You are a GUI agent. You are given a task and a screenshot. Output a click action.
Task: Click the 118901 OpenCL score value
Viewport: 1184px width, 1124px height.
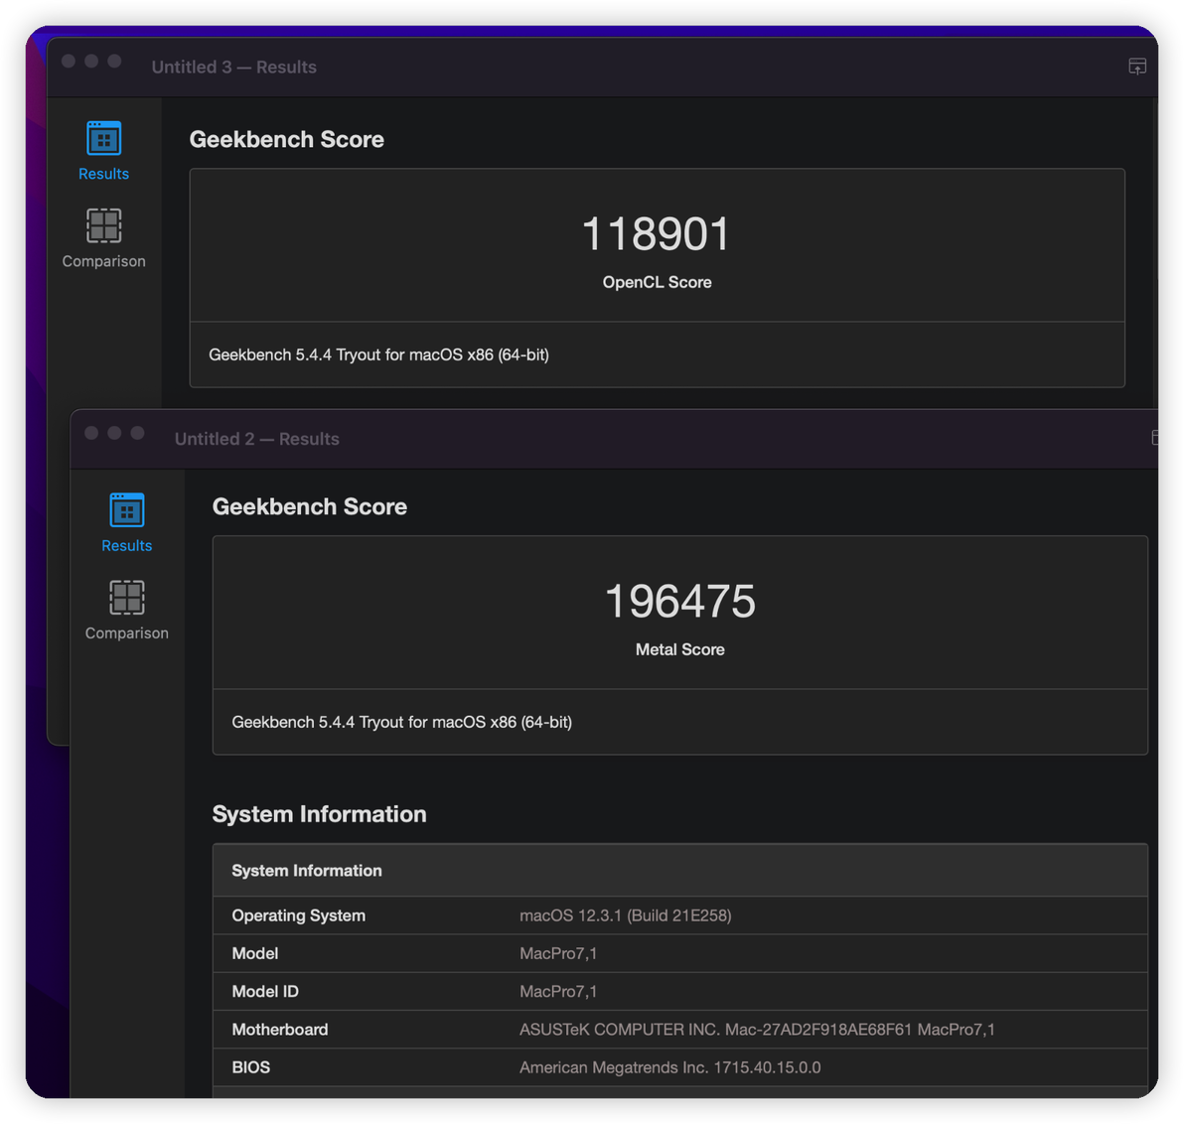[657, 233]
